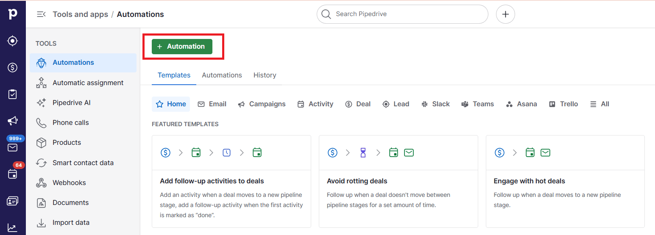Open calendar activities icon with 64 badge
655x235 pixels.
click(x=13, y=174)
